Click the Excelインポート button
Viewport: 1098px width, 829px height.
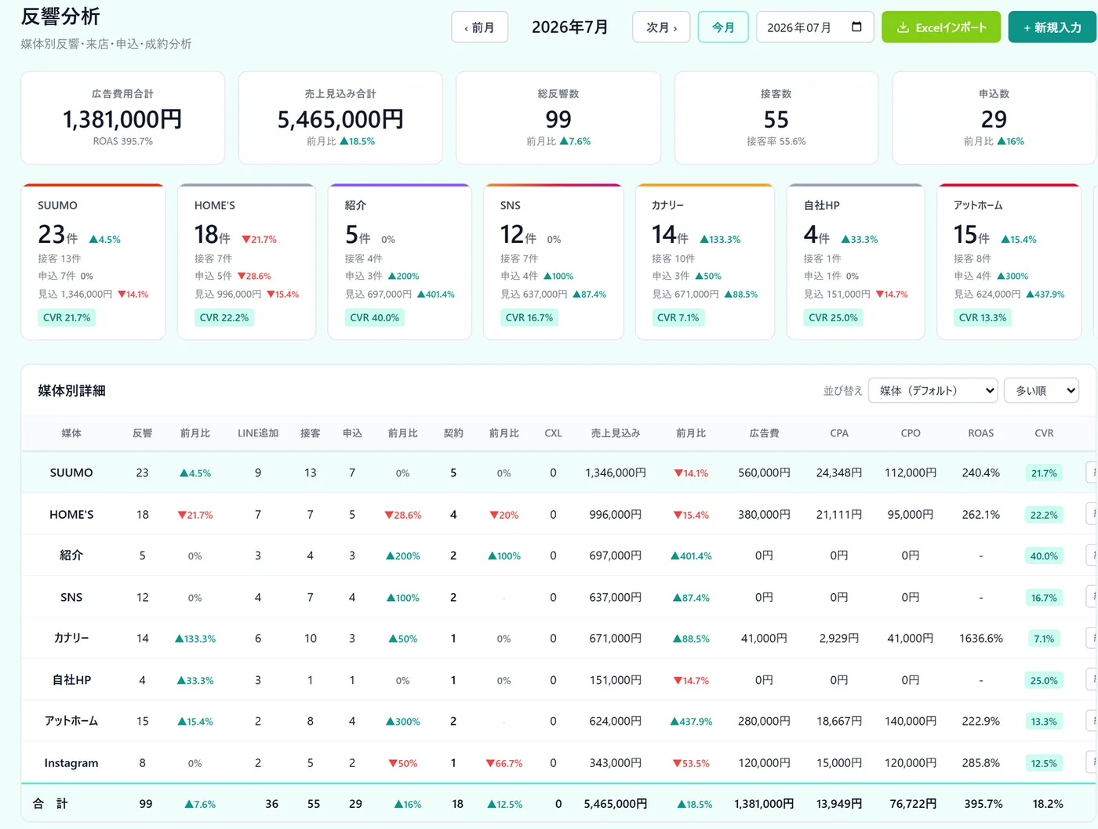pos(941,27)
